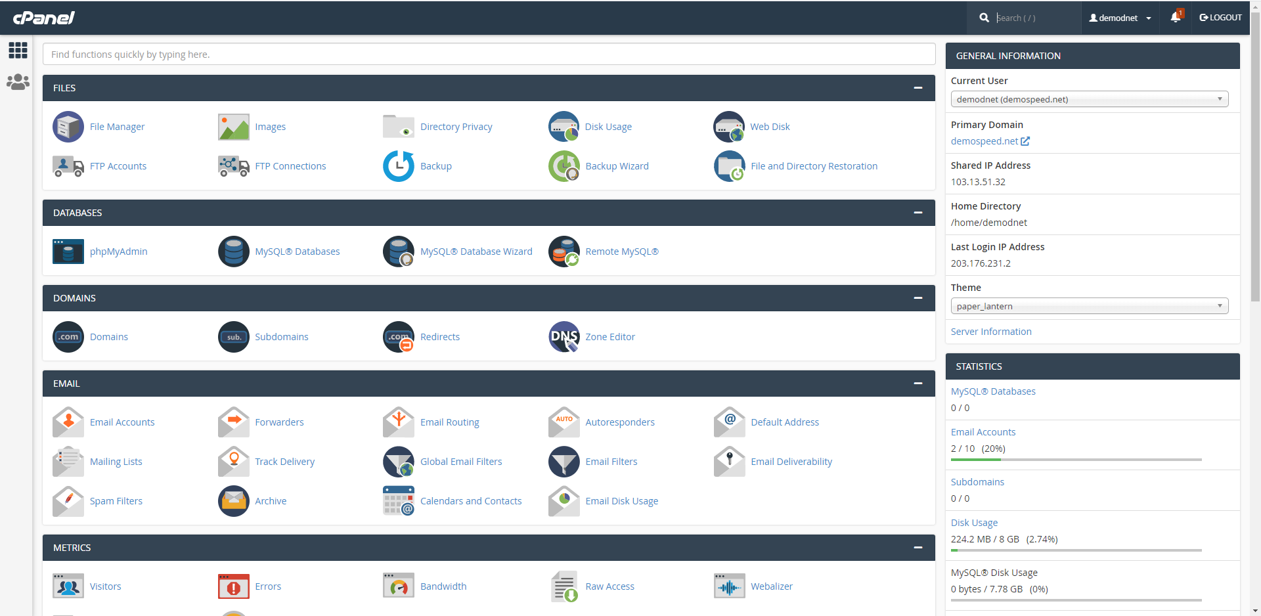The height and width of the screenshot is (616, 1261).
Task: Launch the Backup Wizard icon
Action: click(564, 166)
